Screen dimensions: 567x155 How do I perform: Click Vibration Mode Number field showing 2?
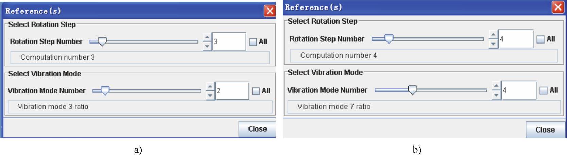(x=232, y=91)
